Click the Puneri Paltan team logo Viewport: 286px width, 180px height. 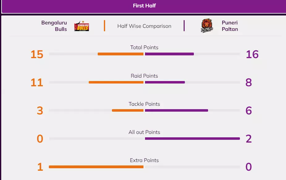tap(207, 26)
